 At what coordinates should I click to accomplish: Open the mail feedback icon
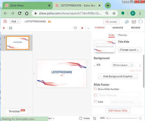pos(134,22)
